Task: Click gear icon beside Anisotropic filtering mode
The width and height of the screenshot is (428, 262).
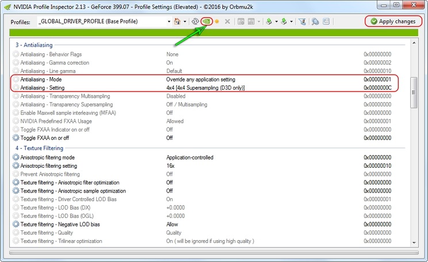Action: coord(16,157)
